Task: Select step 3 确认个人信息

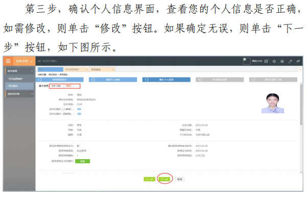Action: click(167, 80)
